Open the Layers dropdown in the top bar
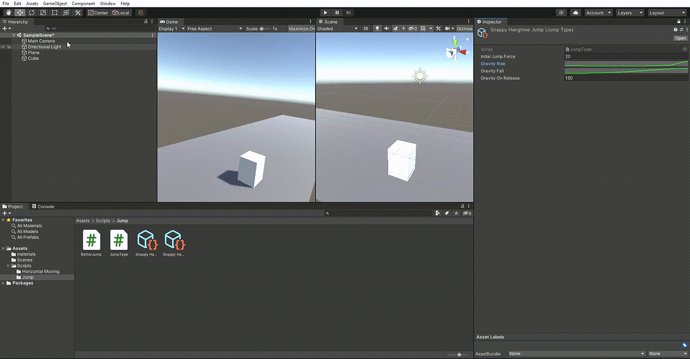The width and height of the screenshot is (690, 359). click(630, 12)
